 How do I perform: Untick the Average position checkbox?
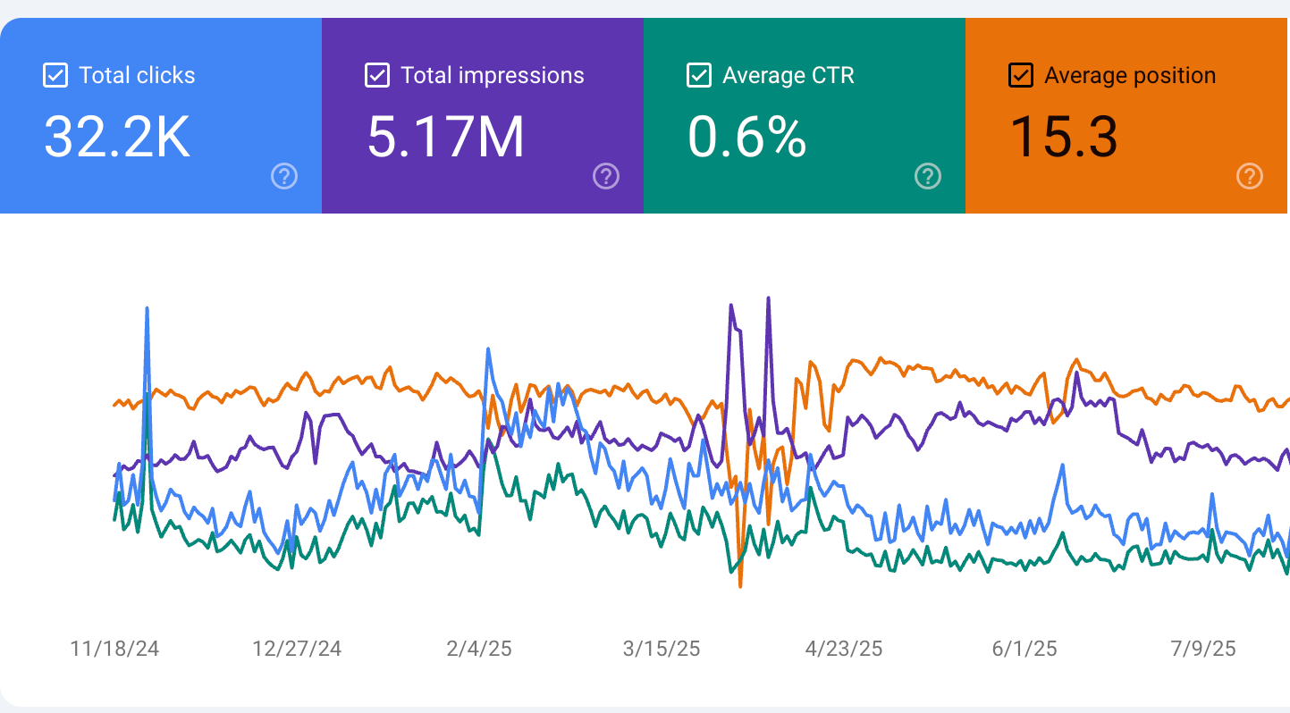pos(1021,76)
